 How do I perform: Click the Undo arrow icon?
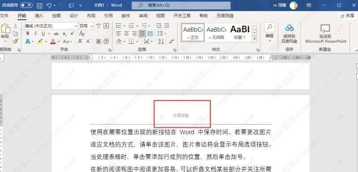(49, 5)
